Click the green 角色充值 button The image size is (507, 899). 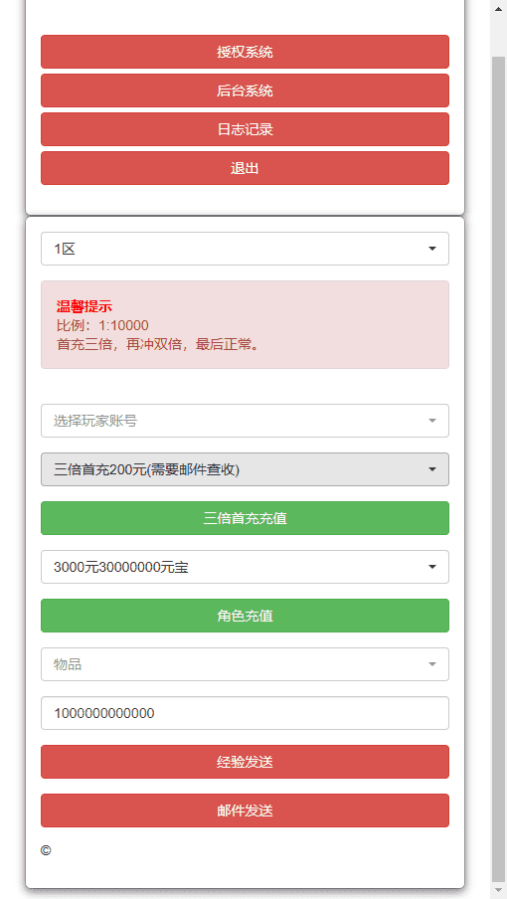tap(245, 616)
